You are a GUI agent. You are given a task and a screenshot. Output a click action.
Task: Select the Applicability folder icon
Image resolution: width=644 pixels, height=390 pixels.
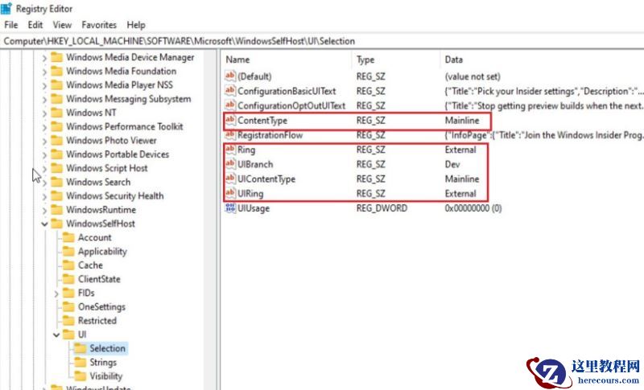coord(68,252)
